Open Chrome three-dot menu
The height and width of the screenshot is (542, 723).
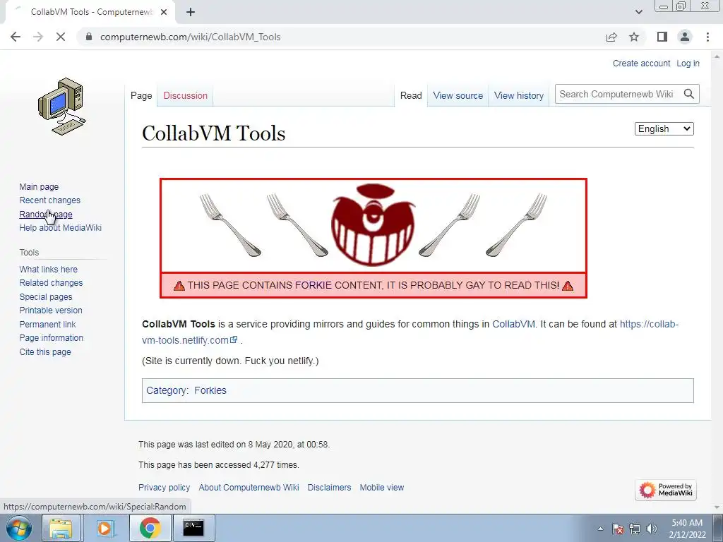(x=707, y=37)
